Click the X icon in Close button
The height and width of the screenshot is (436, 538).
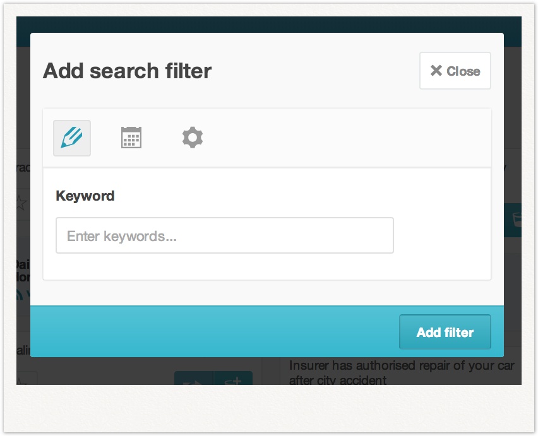click(436, 71)
